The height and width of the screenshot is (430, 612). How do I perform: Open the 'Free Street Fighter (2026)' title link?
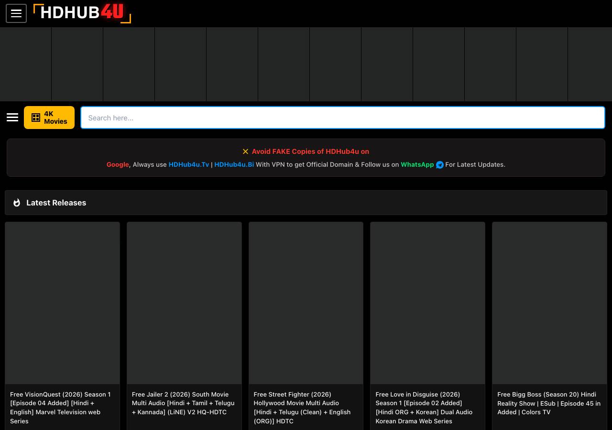pyautogui.click(x=303, y=408)
